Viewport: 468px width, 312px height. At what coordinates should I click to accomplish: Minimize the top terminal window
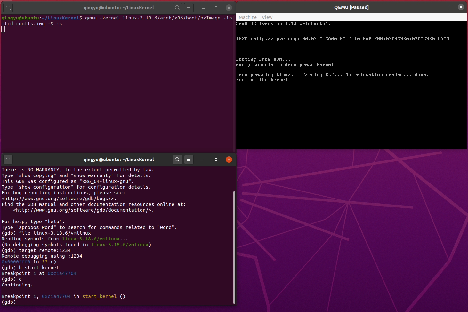point(203,8)
